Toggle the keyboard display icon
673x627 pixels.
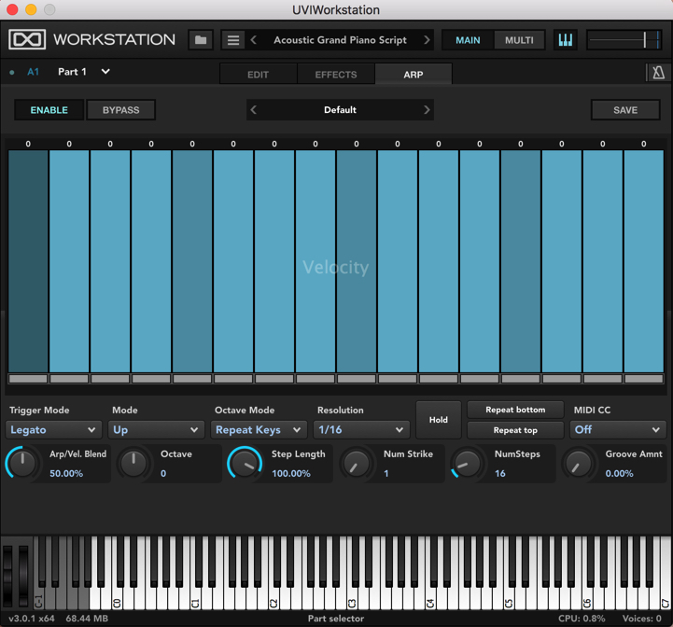[x=566, y=40]
